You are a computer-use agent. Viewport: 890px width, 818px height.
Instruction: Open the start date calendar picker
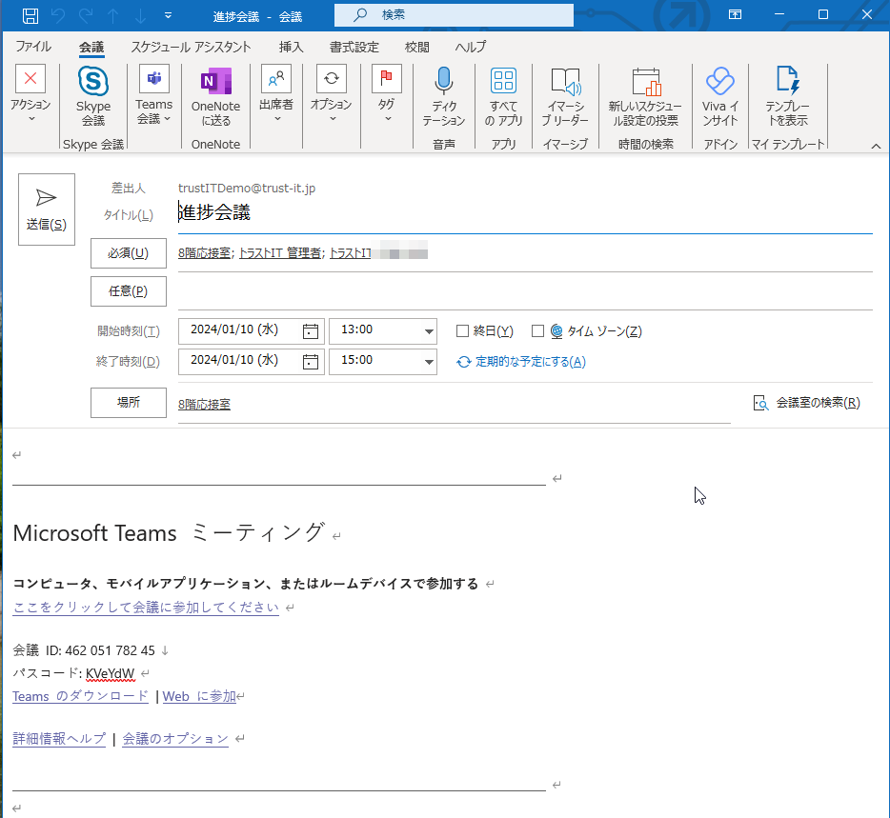point(311,331)
